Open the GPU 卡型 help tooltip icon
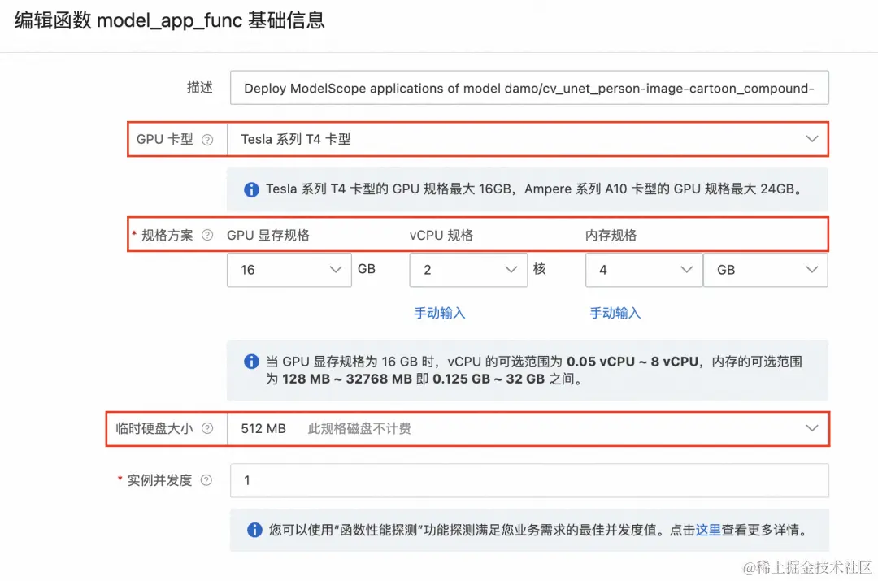 (207, 140)
